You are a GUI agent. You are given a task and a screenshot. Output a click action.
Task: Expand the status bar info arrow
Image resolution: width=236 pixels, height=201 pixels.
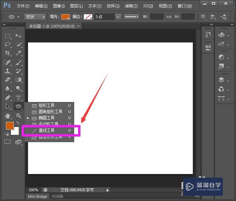(107, 190)
